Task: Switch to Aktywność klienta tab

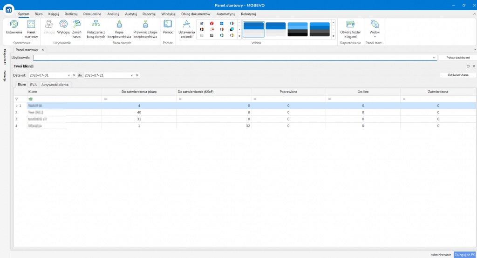Action: tap(55, 85)
